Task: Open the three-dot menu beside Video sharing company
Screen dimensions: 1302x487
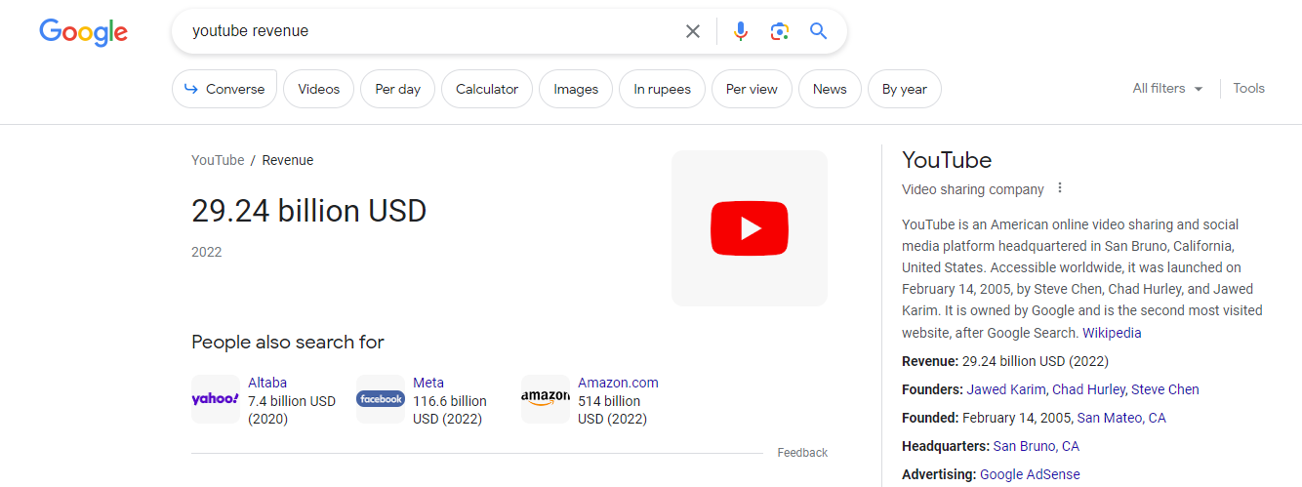Action: [1060, 188]
